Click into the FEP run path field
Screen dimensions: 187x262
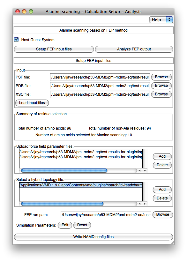click(x=106, y=215)
